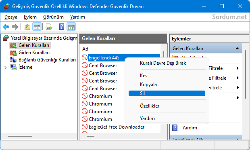Select Gelen Kuralları in the tree

(x=34, y=45)
